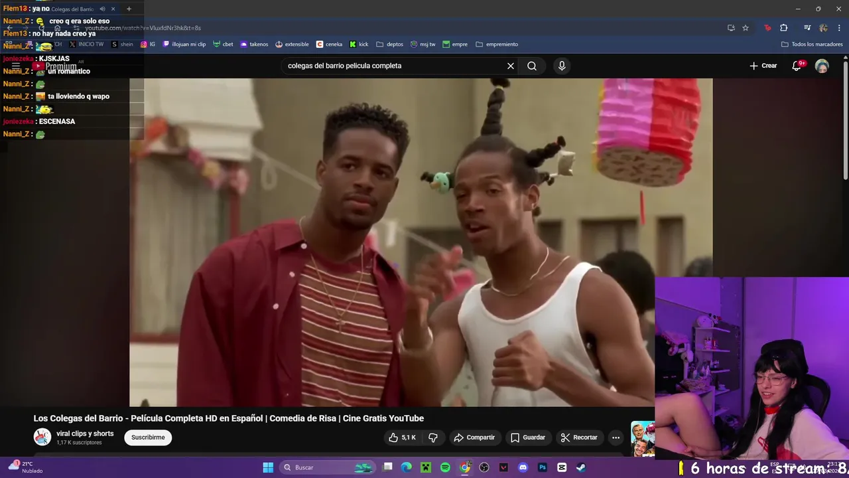The height and width of the screenshot is (478, 849).
Task: Launch Microsoft Edge from taskbar
Action: click(406, 467)
